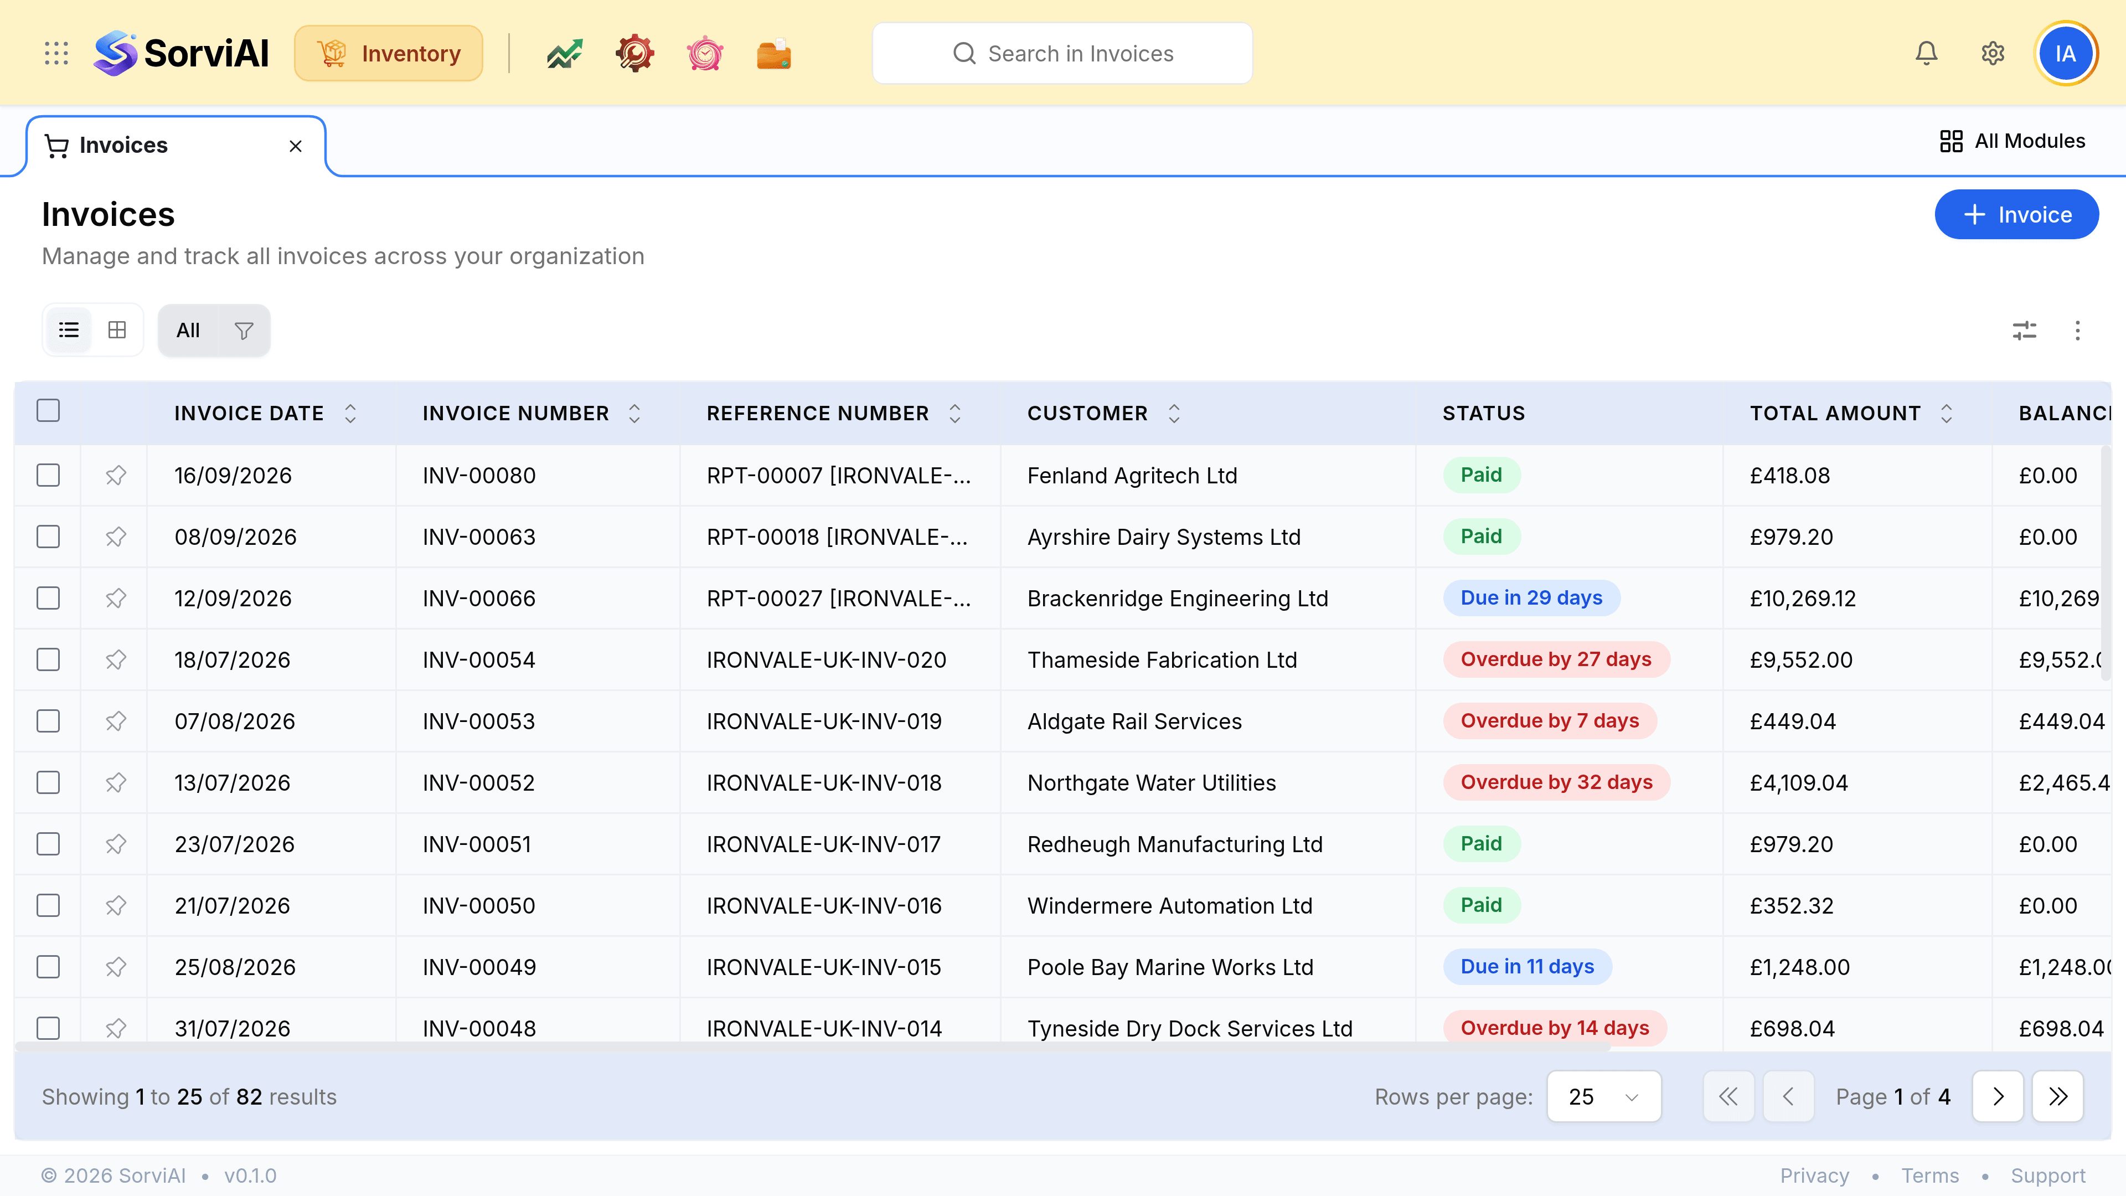The height and width of the screenshot is (1196, 2126).
Task: Click the Overdue by 32 days status
Action: click(1556, 782)
